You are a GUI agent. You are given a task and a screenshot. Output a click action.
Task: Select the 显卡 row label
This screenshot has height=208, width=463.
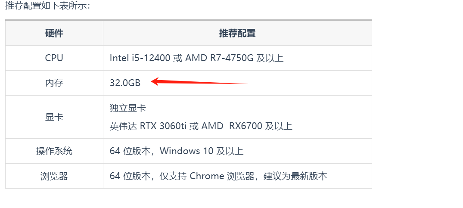[x=54, y=117]
